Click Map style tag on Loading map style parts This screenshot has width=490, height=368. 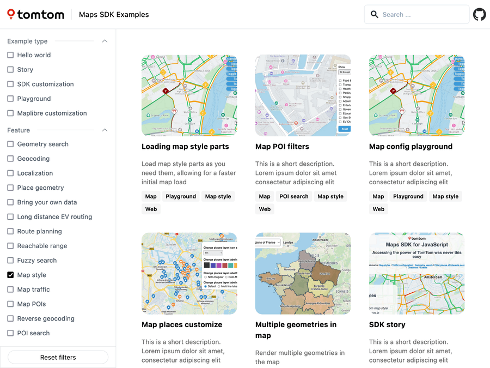(x=218, y=196)
